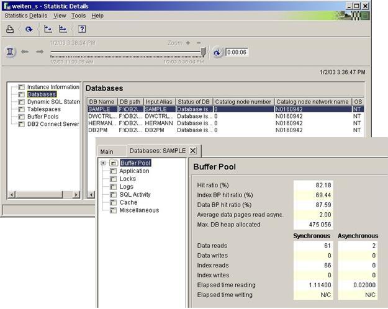
Task: Select Buffer Pool in detail tree
Action: coord(135,163)
